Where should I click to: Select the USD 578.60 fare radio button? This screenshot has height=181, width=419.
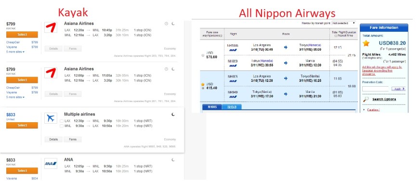pyautogui.click(x=203, y=55)
